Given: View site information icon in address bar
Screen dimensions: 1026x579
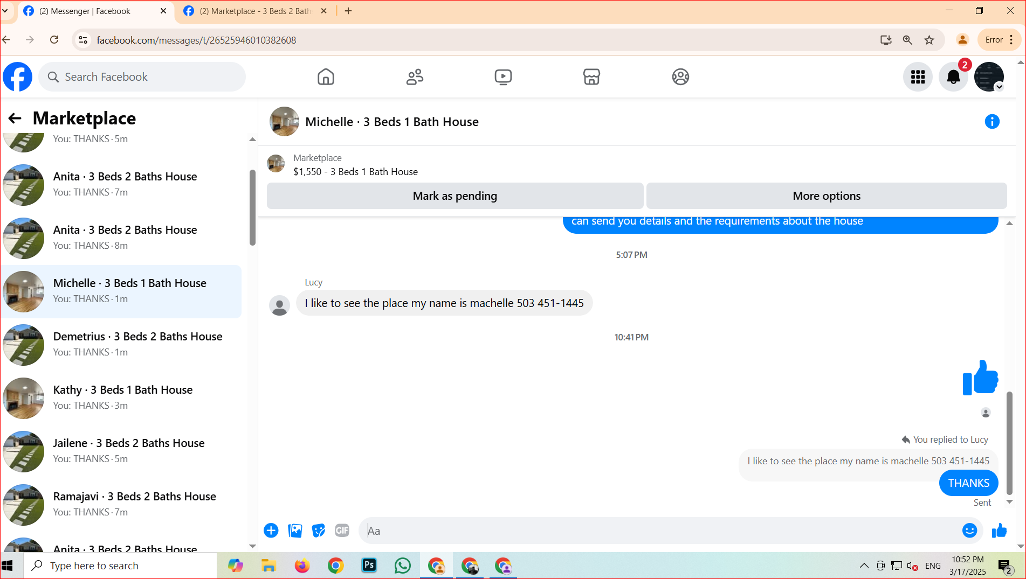Looking at the screenshot, I should (83, 40).
